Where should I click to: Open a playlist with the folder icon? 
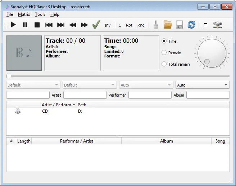[168, 25]
